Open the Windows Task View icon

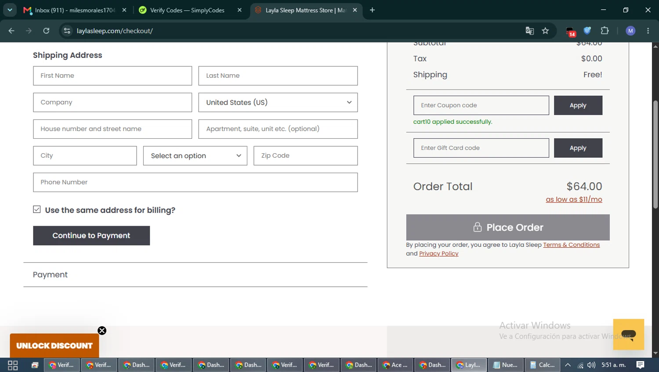pyautogui.click(x=13, y=365)
